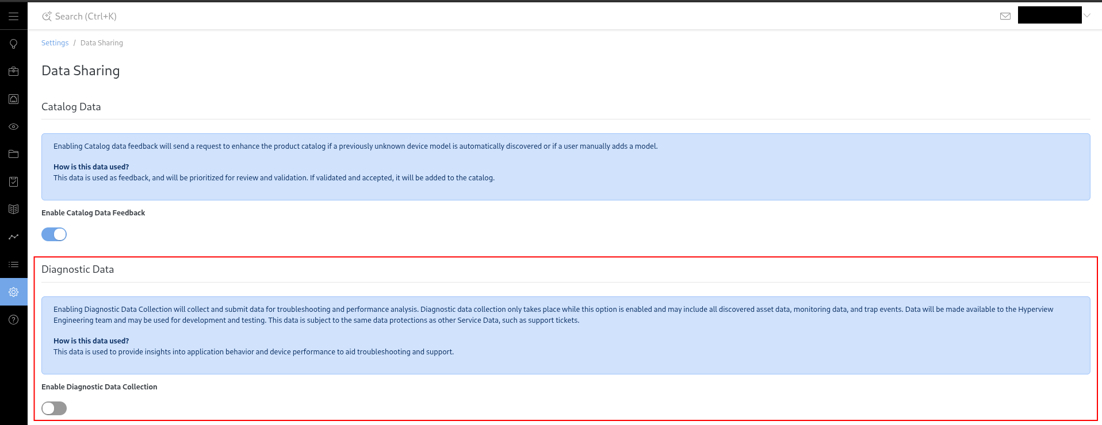Open the lightbulb icon in sidebar
The width and height of the screenshot is (1102, 425).
click(14, 44)
